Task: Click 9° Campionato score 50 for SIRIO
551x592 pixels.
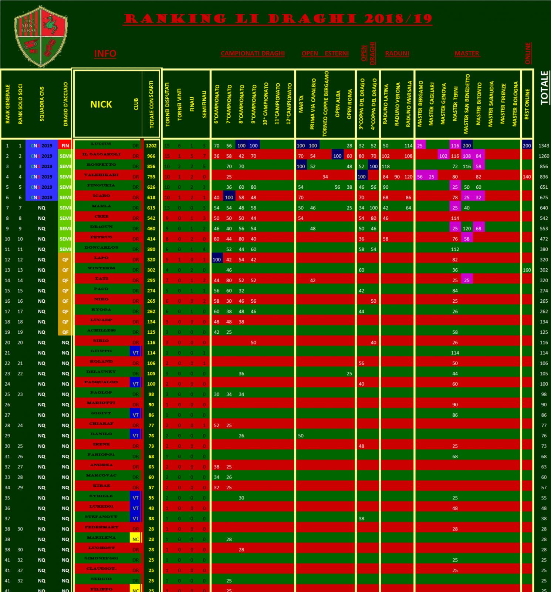Action: [253, 343]
